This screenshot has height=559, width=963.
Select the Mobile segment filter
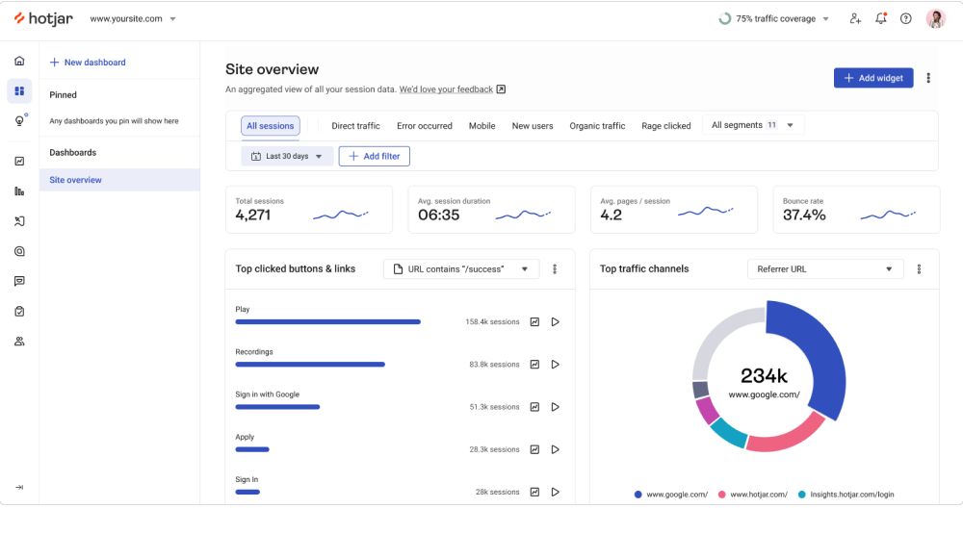coord(481,126)
